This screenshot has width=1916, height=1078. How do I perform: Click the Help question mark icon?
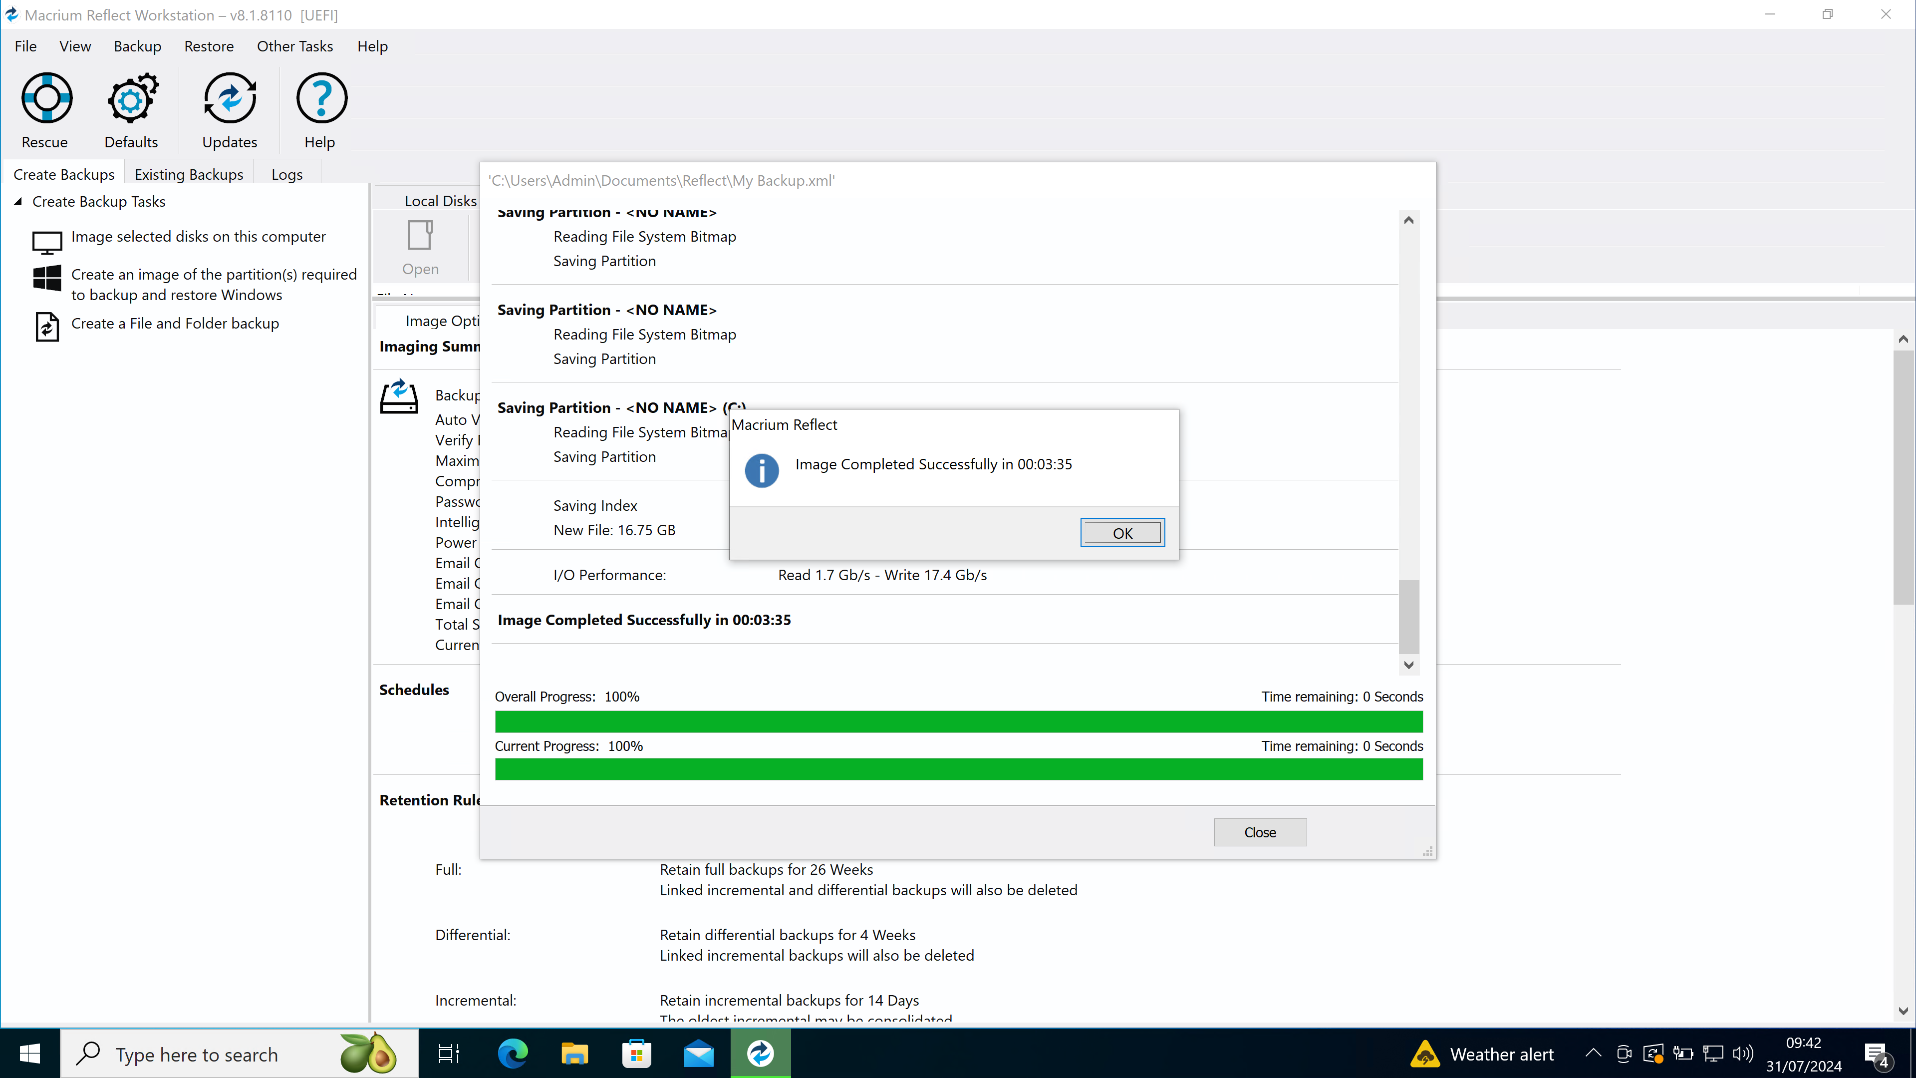coord(320,98)
